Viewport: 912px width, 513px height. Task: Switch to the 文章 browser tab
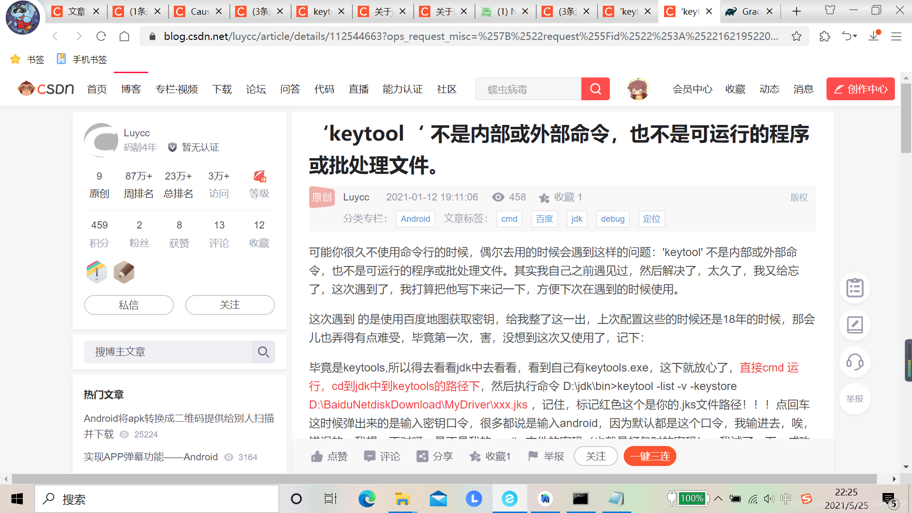point(76,11)
